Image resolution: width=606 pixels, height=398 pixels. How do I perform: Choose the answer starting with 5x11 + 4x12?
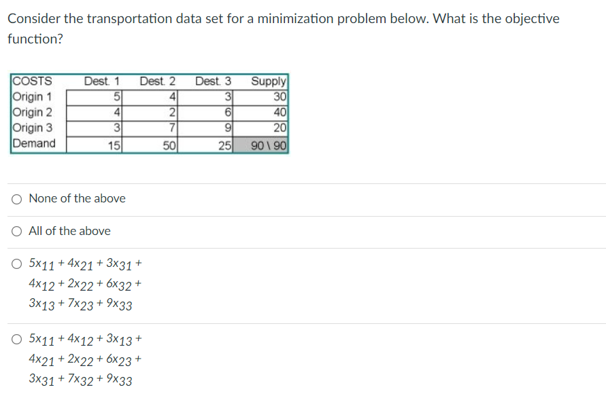pyautogui.click(x=16, y=340)
